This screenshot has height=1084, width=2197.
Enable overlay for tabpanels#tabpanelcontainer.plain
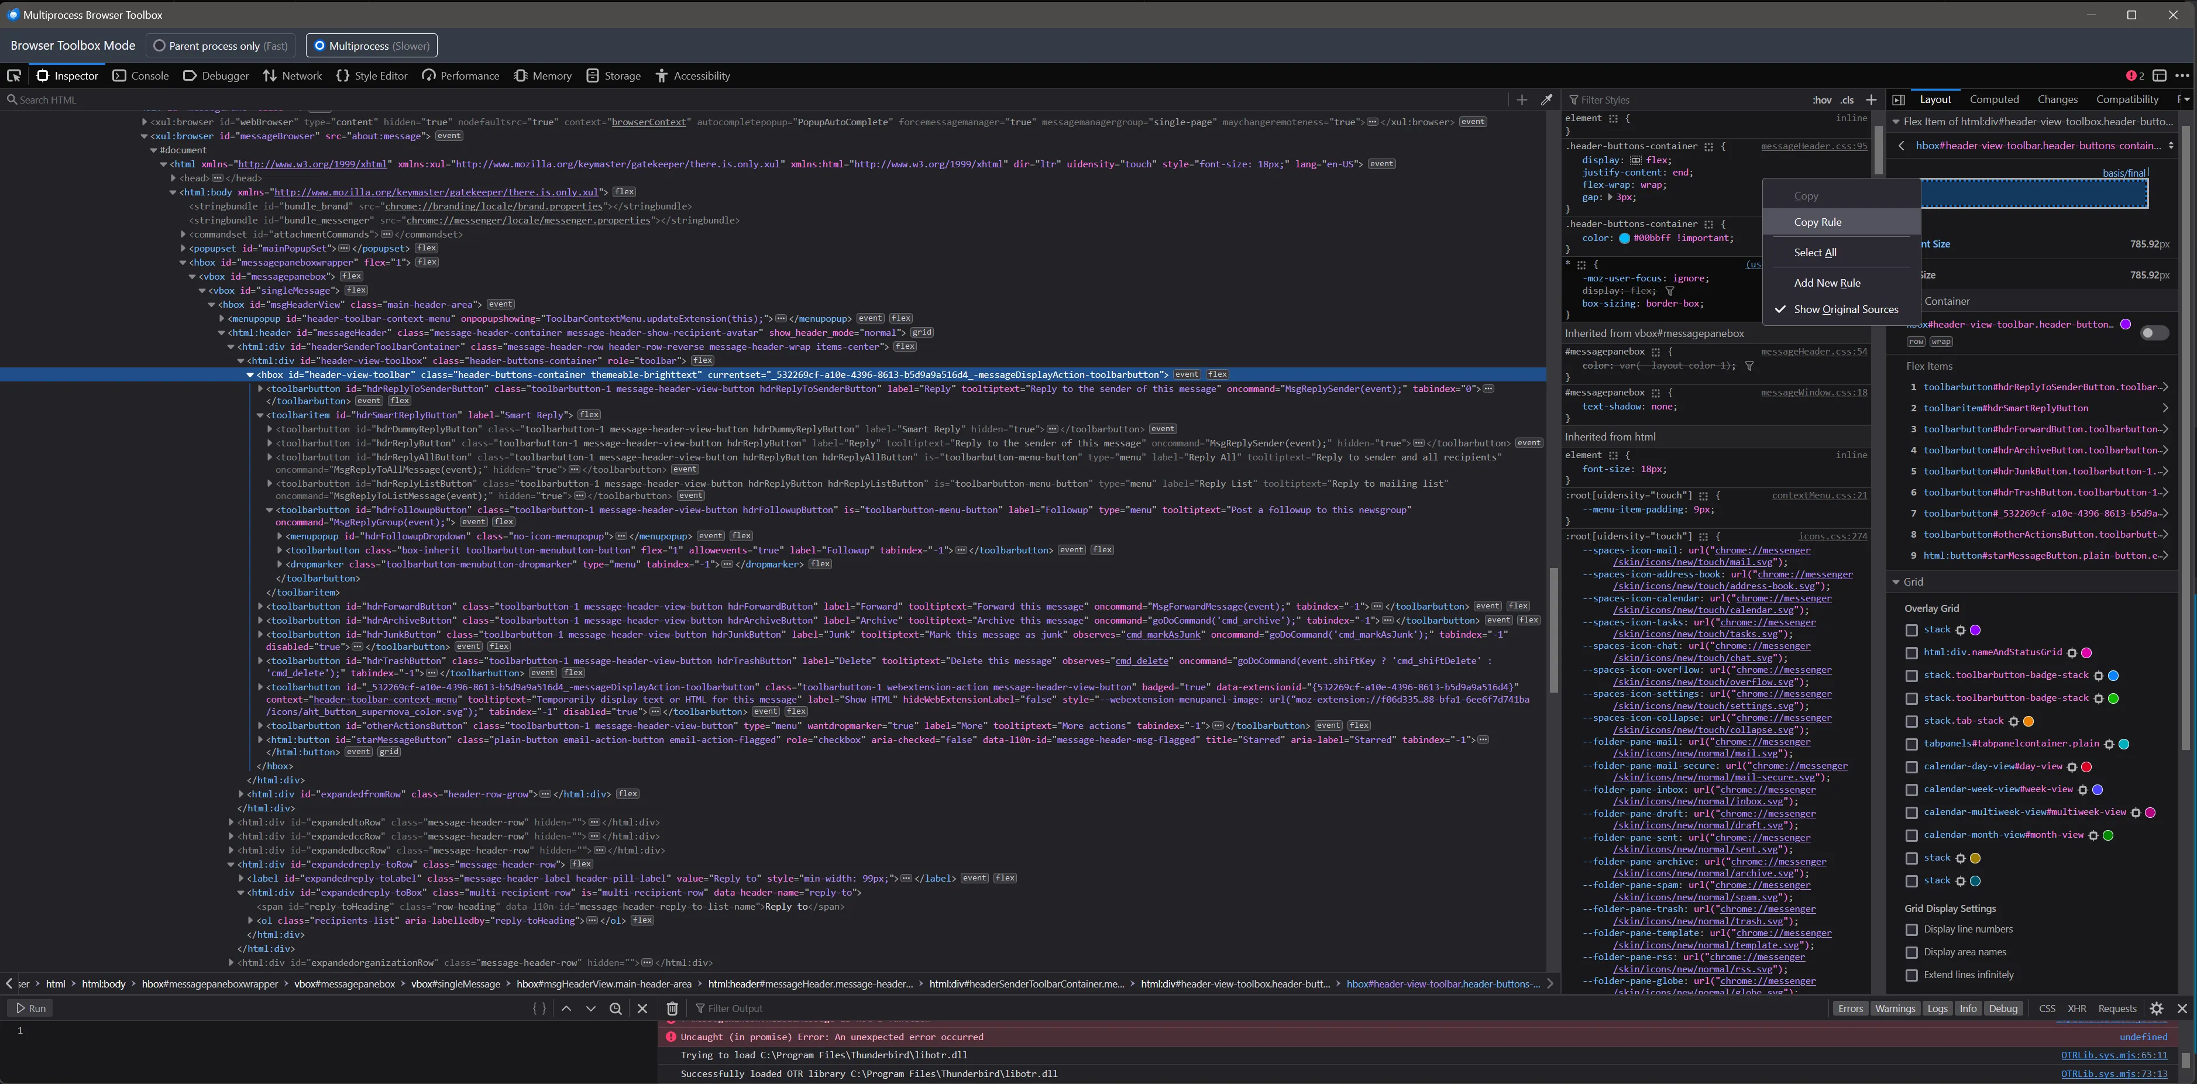coord(1911,745)
